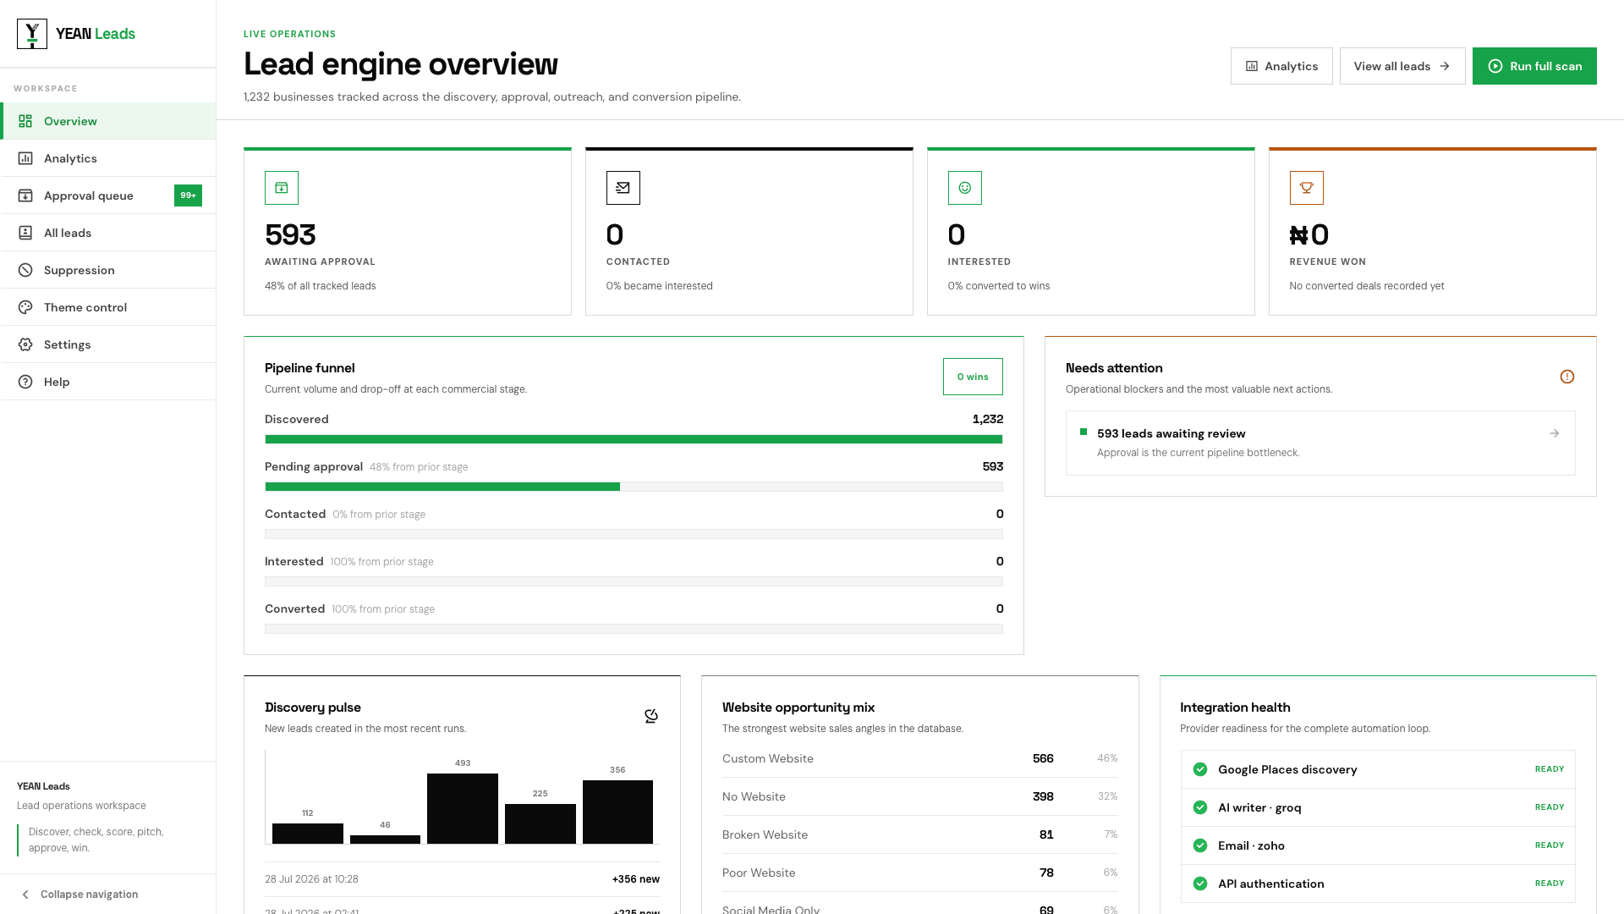The height and width of the screenshot is (914, 1624).
Task: Open Theme control in sidebar
Action: [108, 307]
